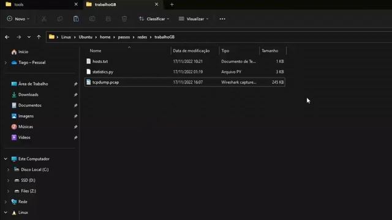Click trabalhoGB in the address breadcrumb
Image resolution: width=392 pixels, height=220 pixels.
pos(164,37)
